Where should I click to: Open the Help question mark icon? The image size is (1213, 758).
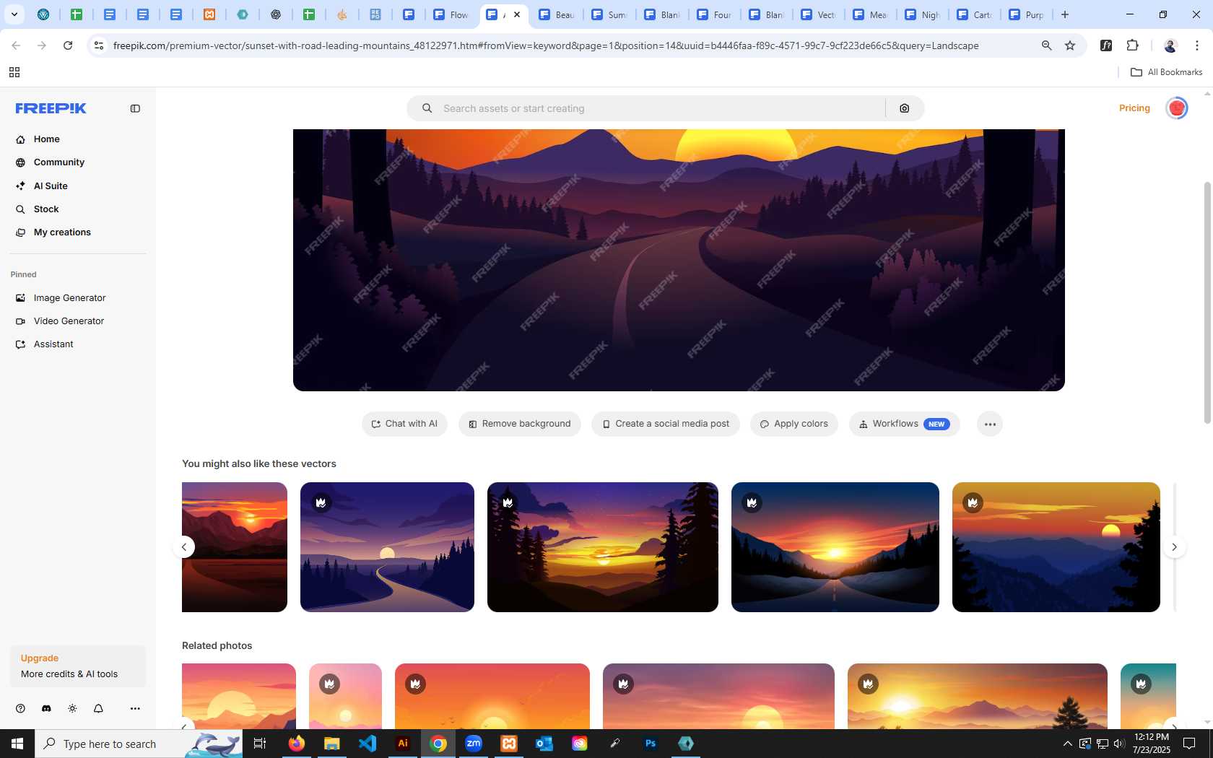point(20,709)
